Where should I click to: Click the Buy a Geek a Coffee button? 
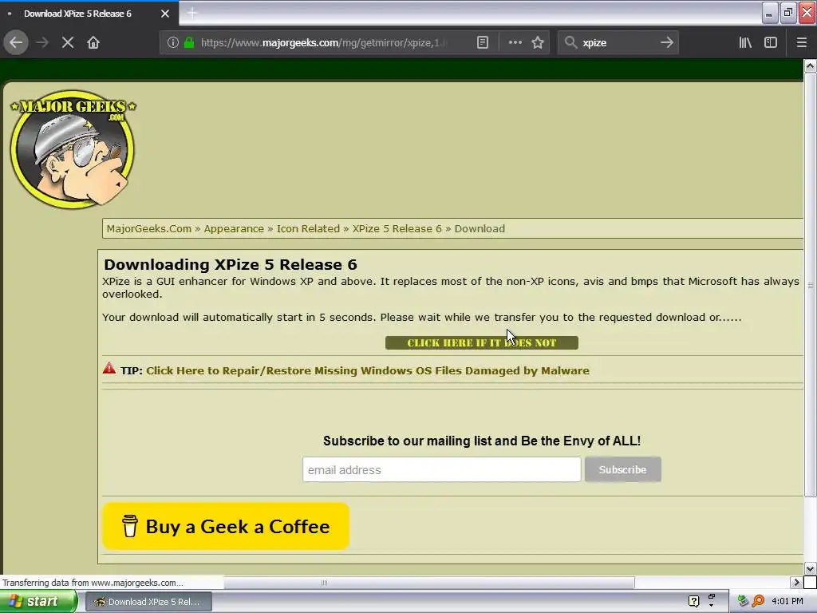click(x=226, y=526)
